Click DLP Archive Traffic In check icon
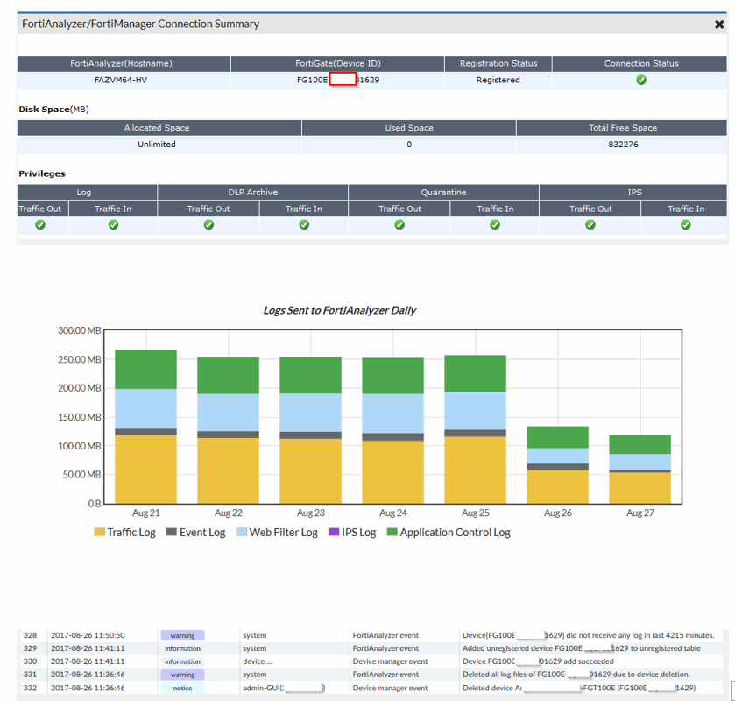The height and width of the screenshot is (707, 735). click(x=304, y=225)
